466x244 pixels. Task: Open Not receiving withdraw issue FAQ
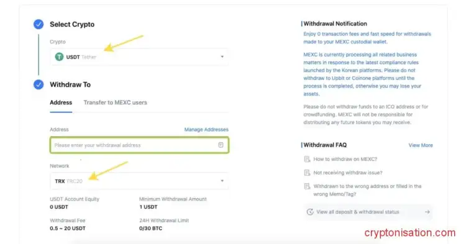tap(348, 173)
